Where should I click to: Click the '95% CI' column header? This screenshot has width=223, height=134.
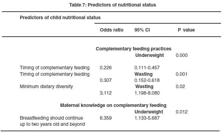click(142, 30)
